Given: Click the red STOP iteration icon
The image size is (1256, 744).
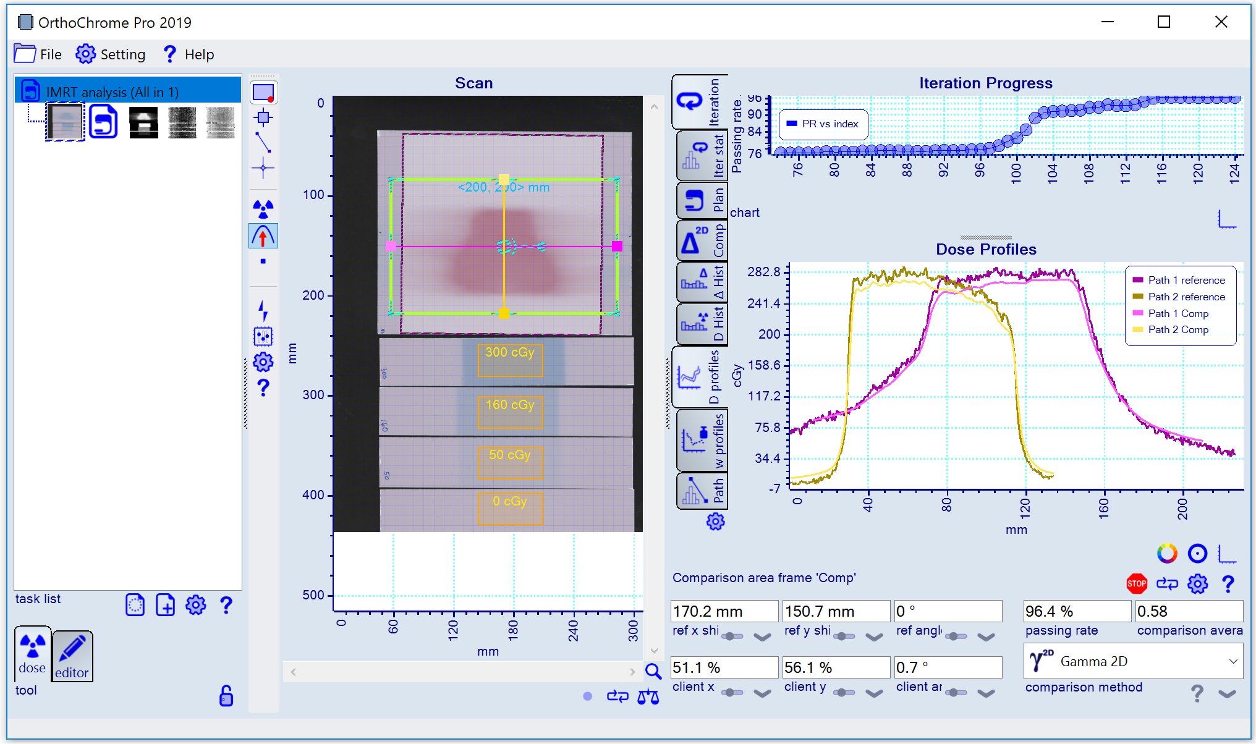Looking at the screenshot, I should (1136, 583).
